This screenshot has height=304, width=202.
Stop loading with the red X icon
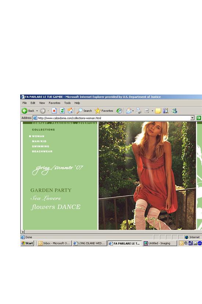(54, 111)
